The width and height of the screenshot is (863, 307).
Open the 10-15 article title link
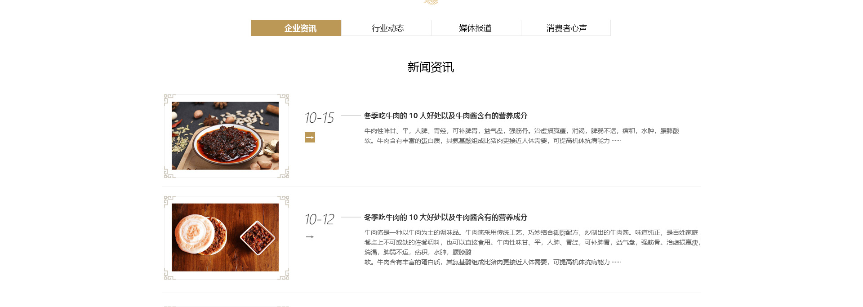[445, 116]
